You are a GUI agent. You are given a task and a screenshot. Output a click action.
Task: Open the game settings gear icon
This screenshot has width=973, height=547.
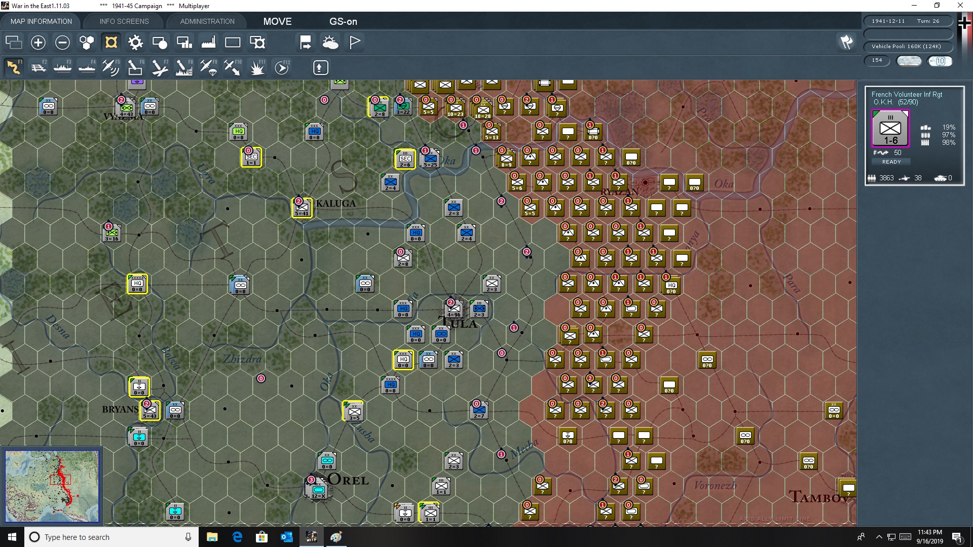click(x=135, y=43)
